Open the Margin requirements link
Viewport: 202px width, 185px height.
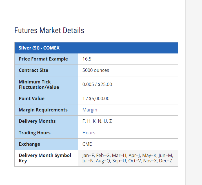click(x=90, y=110)
